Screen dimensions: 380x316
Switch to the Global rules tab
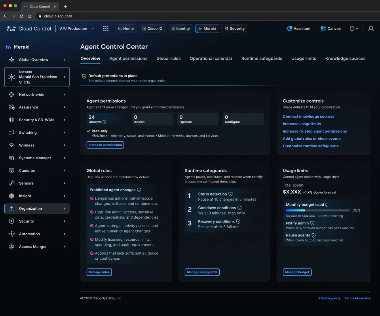(x=169, y=59)
